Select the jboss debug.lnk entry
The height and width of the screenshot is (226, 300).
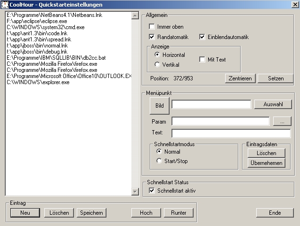tap(69, 52)
